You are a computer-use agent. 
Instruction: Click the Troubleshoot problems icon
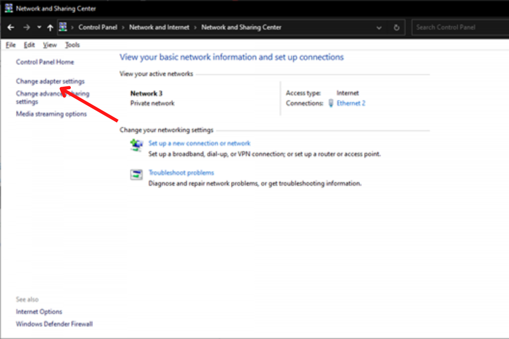(136, 174)
